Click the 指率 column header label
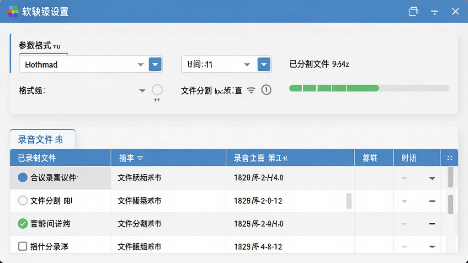 tap(127, 158)
